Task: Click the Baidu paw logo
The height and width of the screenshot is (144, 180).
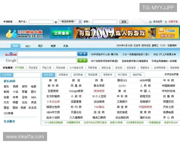Action: point(11,54)
